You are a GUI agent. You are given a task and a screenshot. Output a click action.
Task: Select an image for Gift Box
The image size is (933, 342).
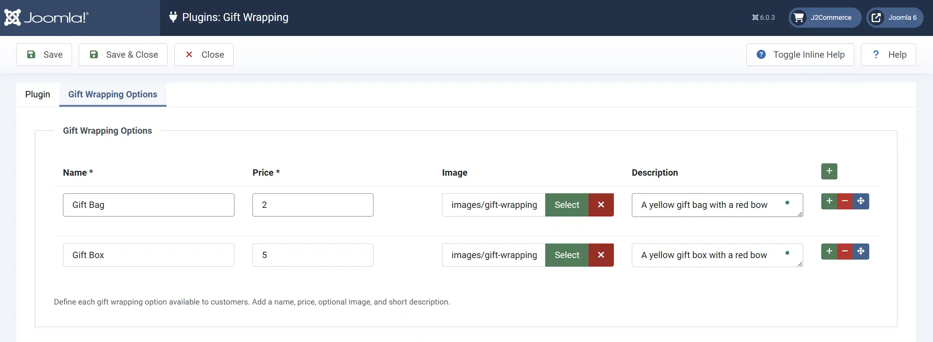click(567, 255)
